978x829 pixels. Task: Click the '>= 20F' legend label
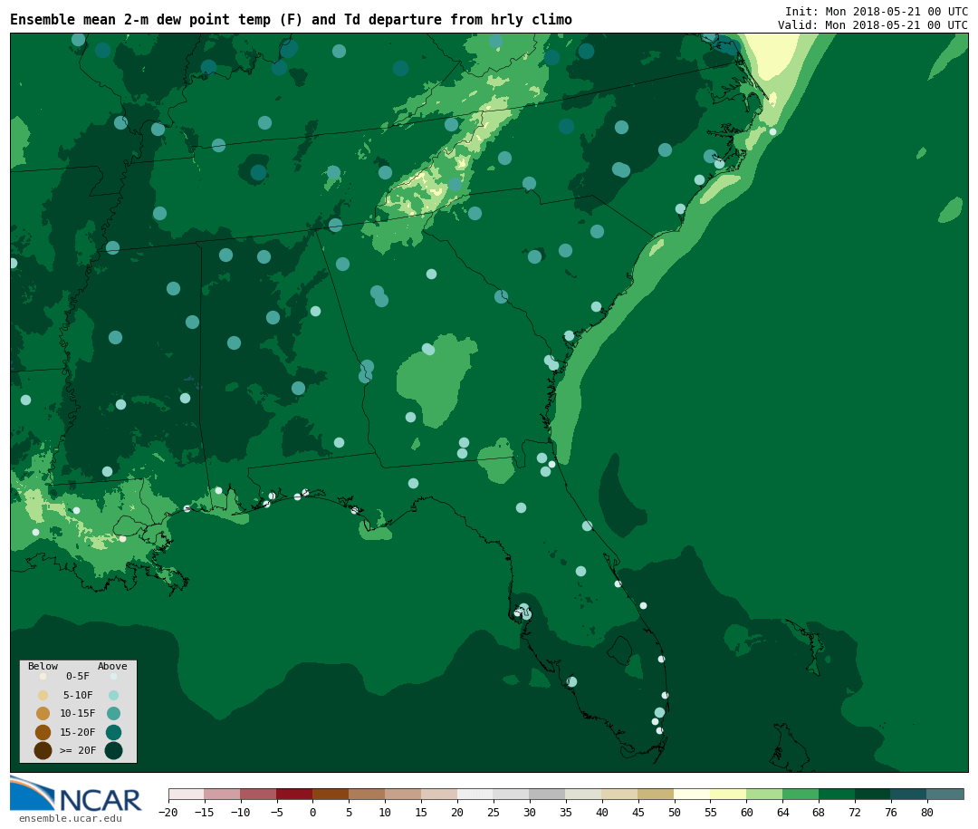78,750
